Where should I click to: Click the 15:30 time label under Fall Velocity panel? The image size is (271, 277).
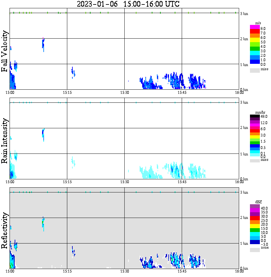click(x=125, y=93)
